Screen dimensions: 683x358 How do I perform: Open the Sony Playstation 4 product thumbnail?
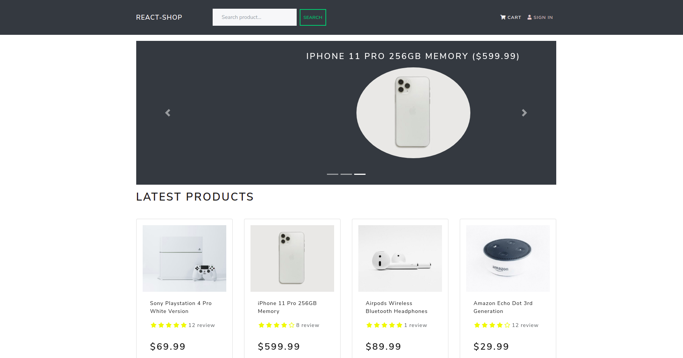(184, 258)
